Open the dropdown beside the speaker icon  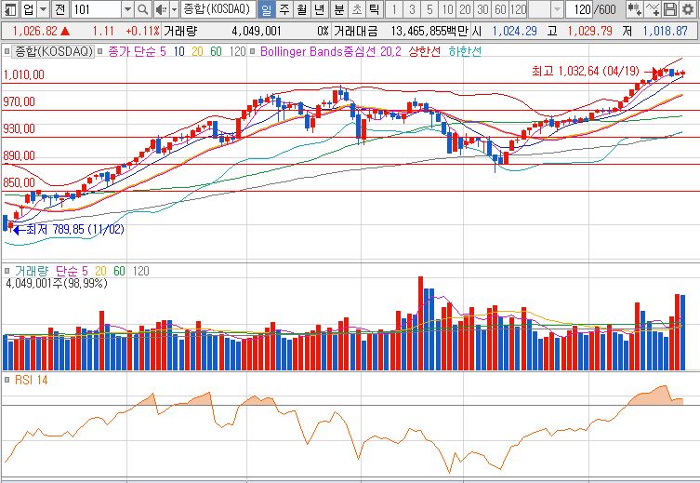click(x=174, y=9)
